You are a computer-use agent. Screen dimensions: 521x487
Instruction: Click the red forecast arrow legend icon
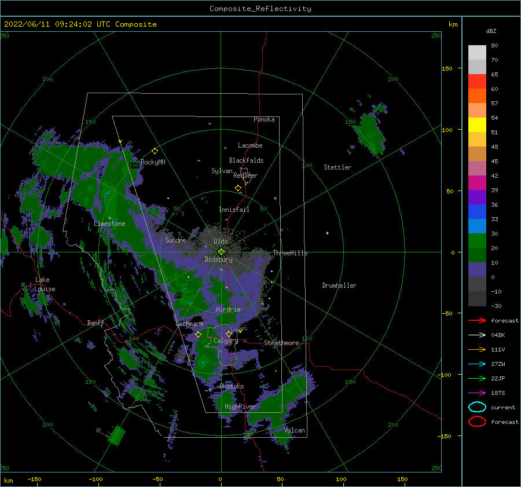click(477, 320)
